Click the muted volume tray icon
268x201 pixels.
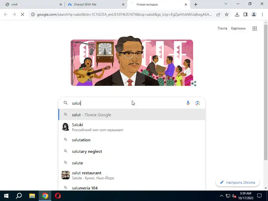click(234, 196)
